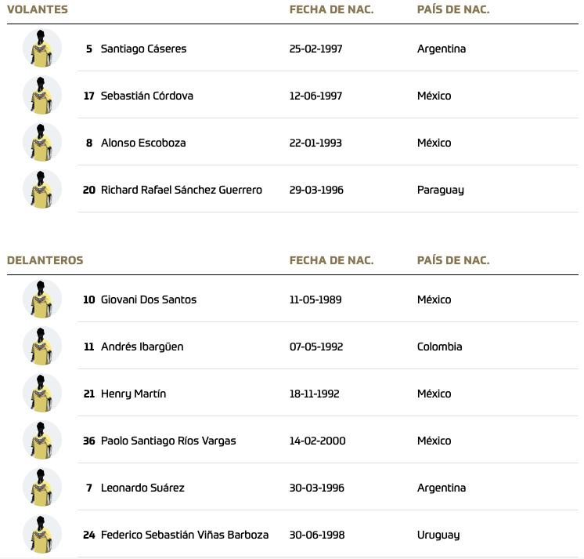Click Andrés Ibargüen's player avatar icon
The width and height of the screenshot is (584, 559).
42,347
